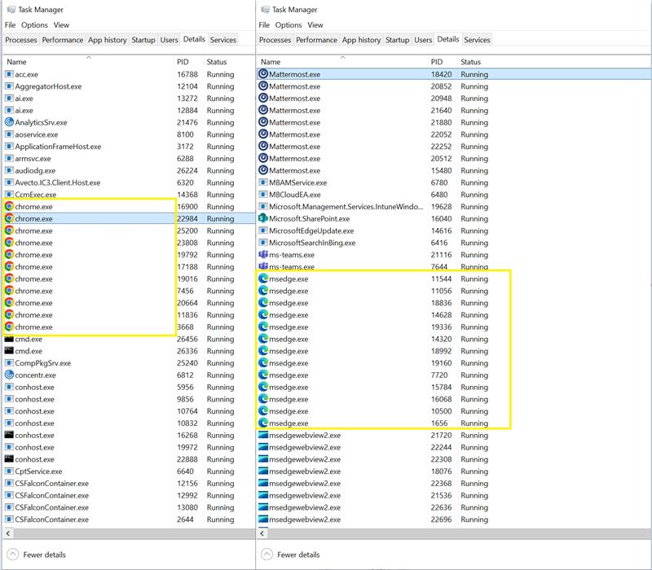Click AggregatorHost.exe process icon
Viewport: 652px width, 570px height.
(9, 86)
